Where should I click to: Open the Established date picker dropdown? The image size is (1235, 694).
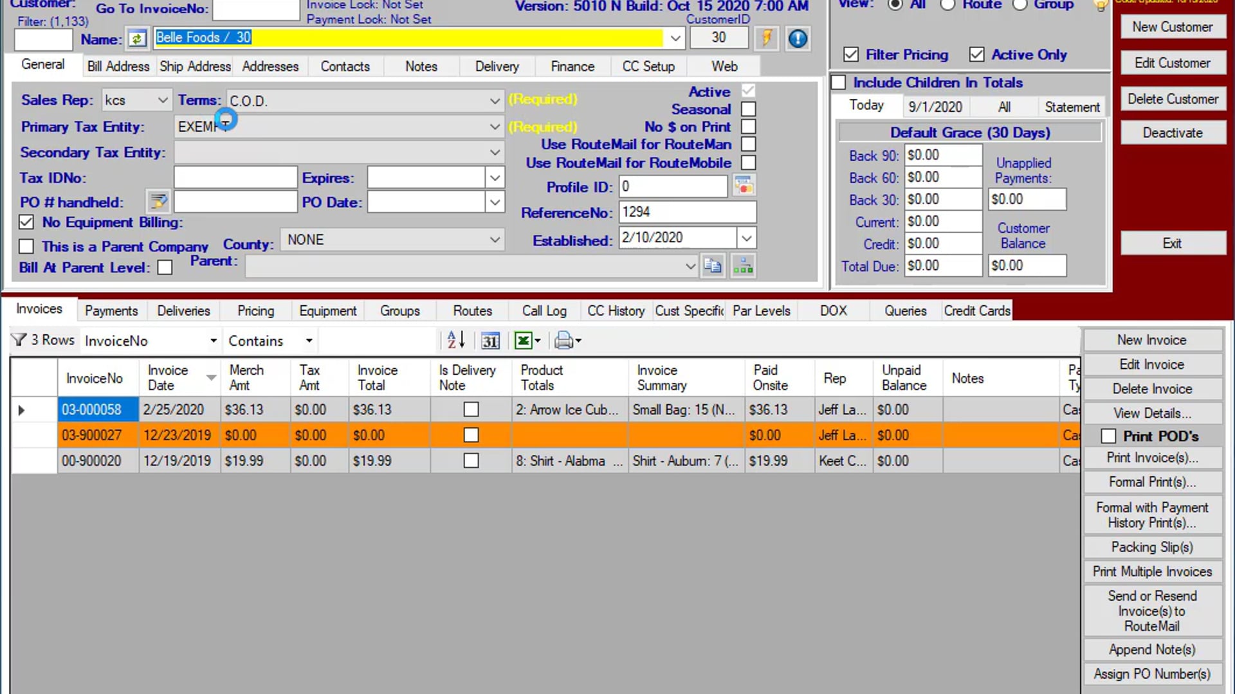(746, 238)
